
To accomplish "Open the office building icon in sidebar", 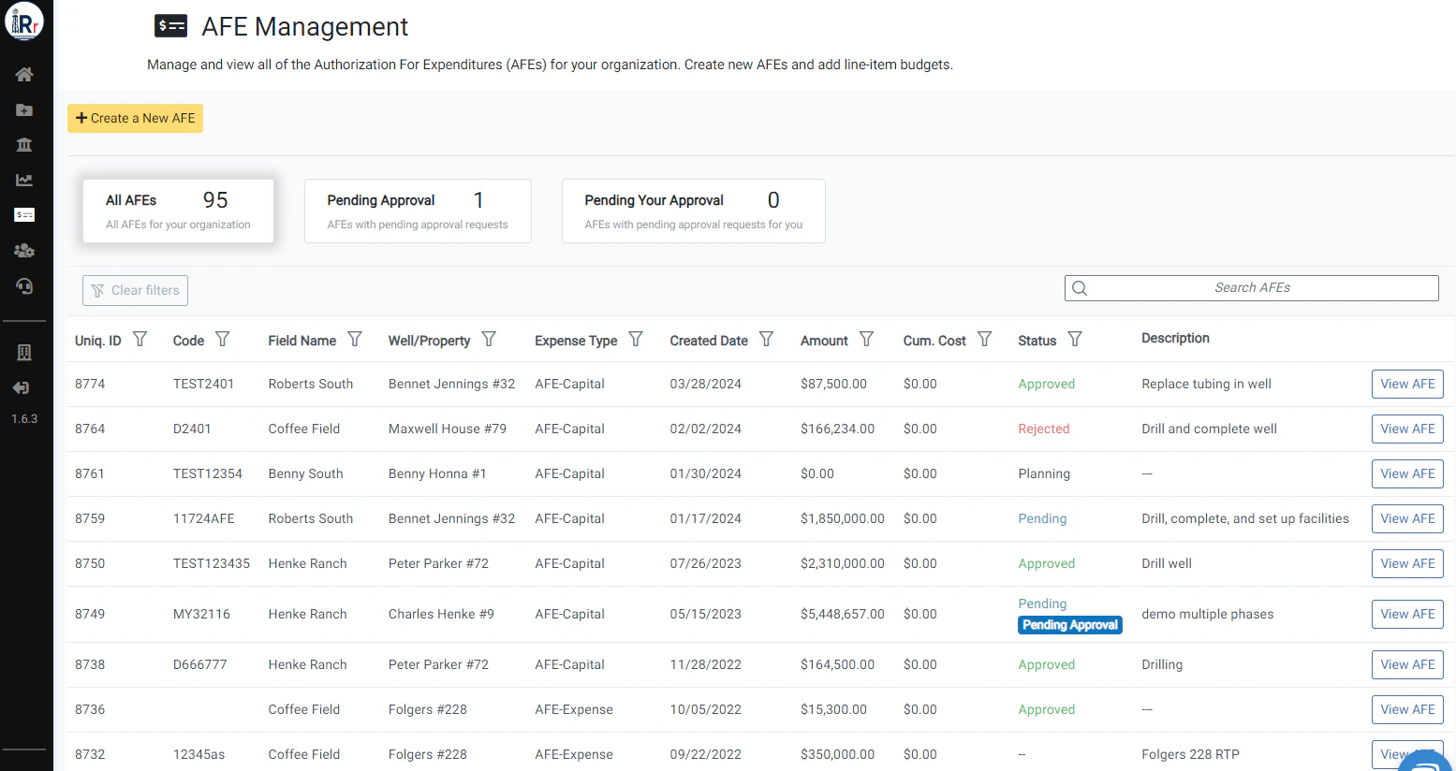I will point(24,353).
